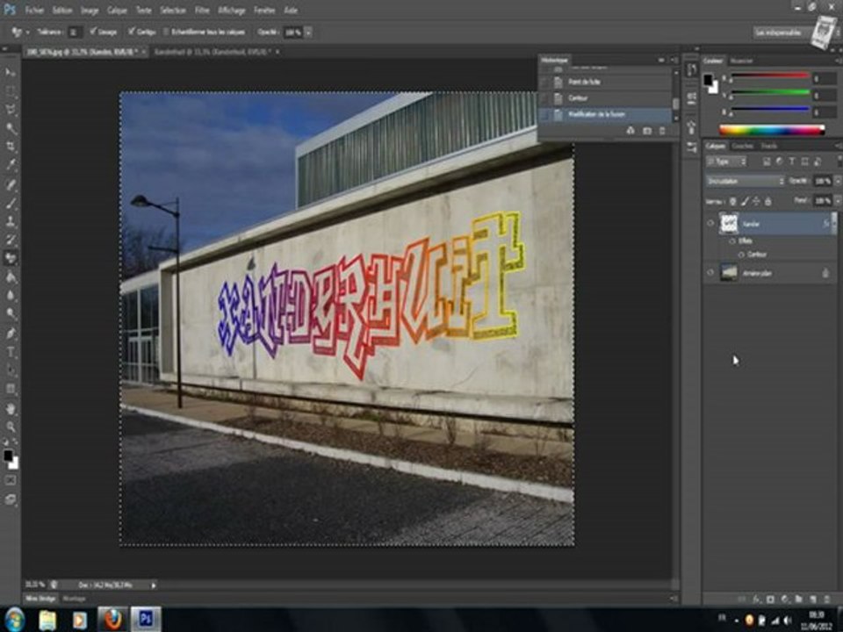
Task: Open the layer filter Type dropdown
Action: point(726,162)
